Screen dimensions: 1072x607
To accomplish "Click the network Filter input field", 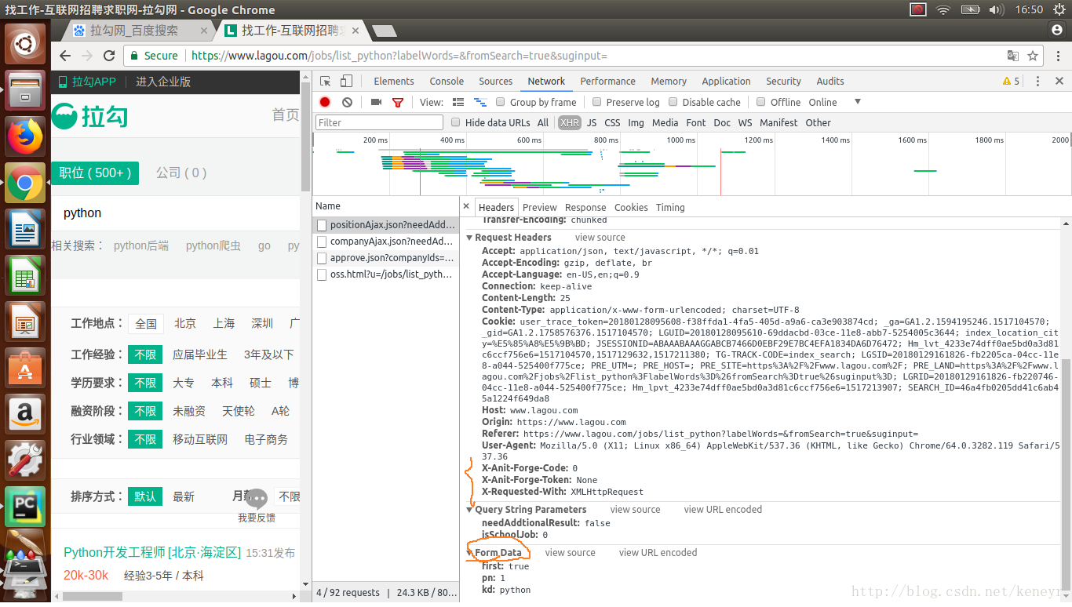I will pyautogui.click(x=380, y=122).
